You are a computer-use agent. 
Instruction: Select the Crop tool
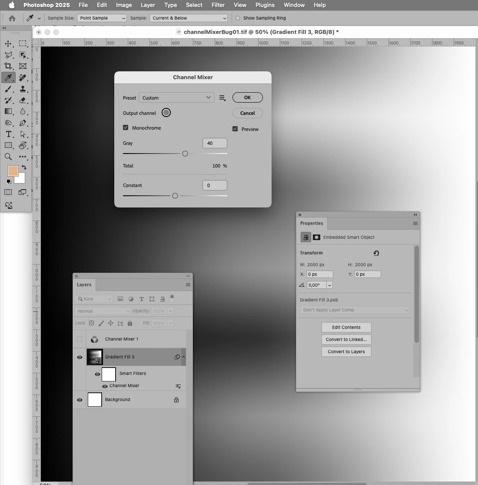coord(8,66)
